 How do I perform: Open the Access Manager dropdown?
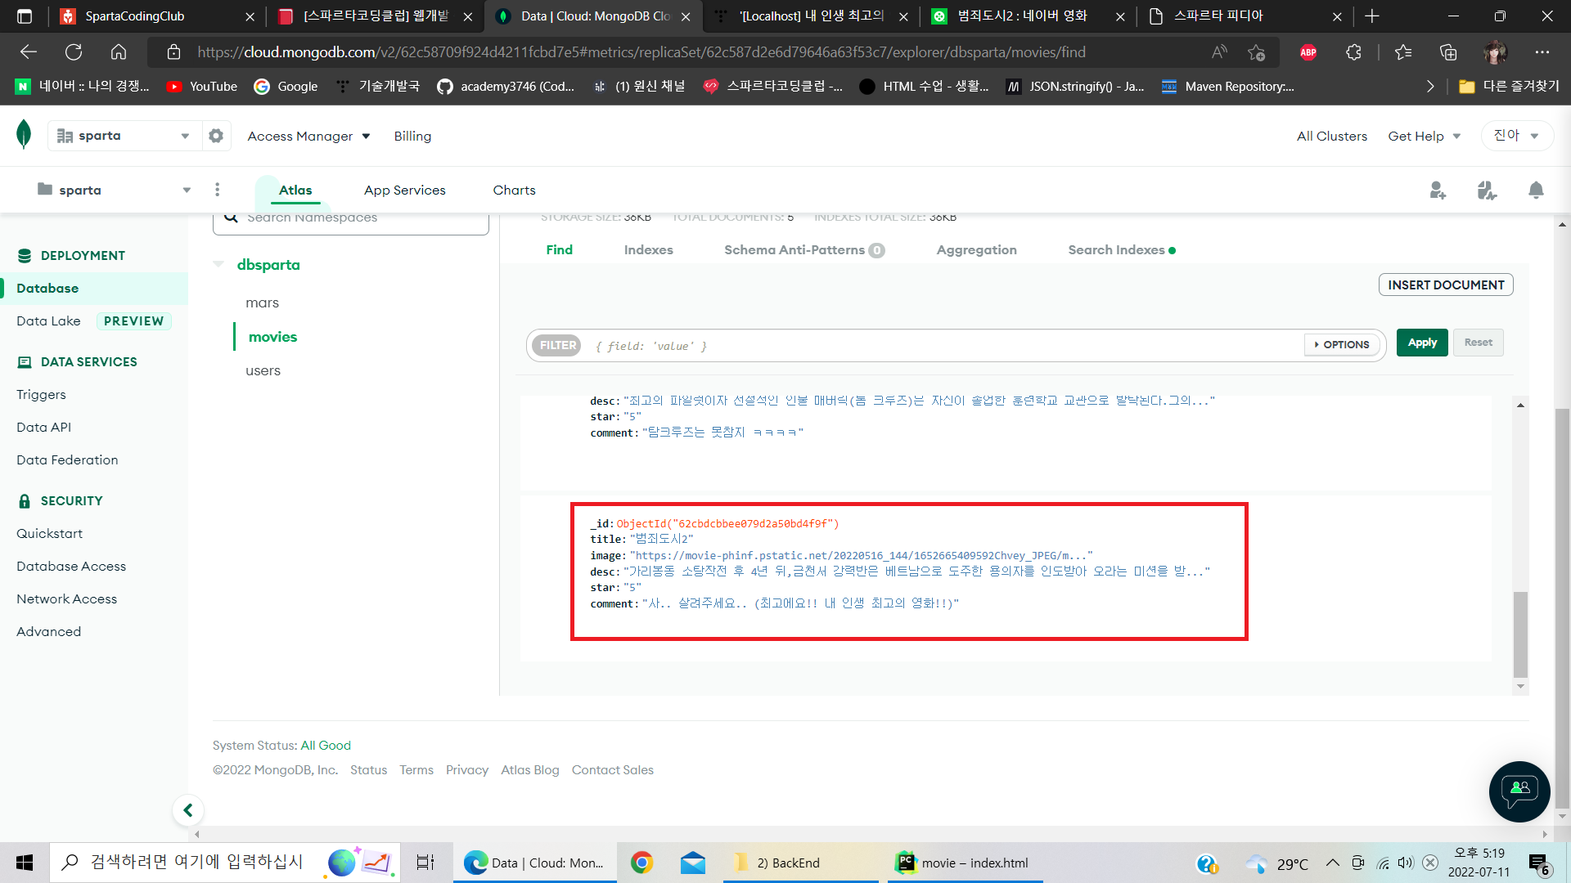click(x=308, y=136)
